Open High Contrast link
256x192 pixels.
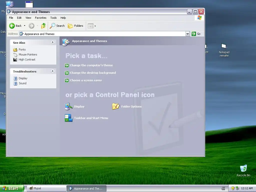point(27,59)
